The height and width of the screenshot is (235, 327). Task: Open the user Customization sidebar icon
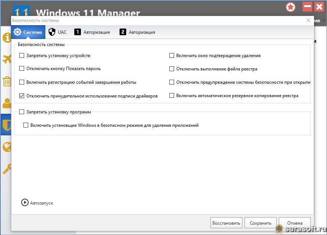tap(7, 103)
